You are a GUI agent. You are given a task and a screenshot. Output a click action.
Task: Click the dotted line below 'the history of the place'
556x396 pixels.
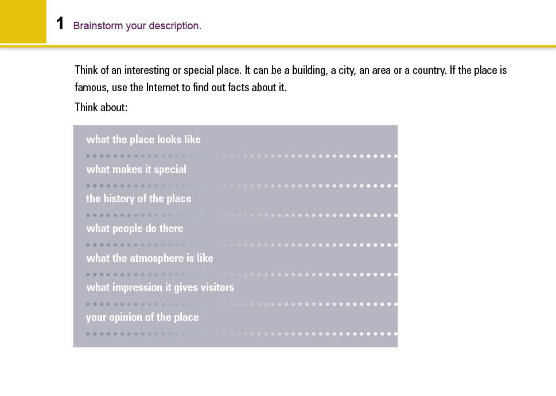(x=241, y=215)
